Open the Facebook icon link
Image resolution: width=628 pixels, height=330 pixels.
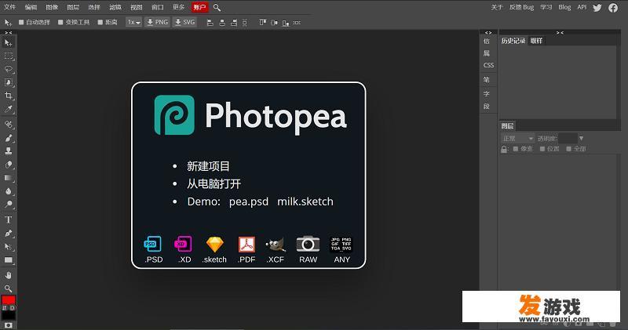613,8
